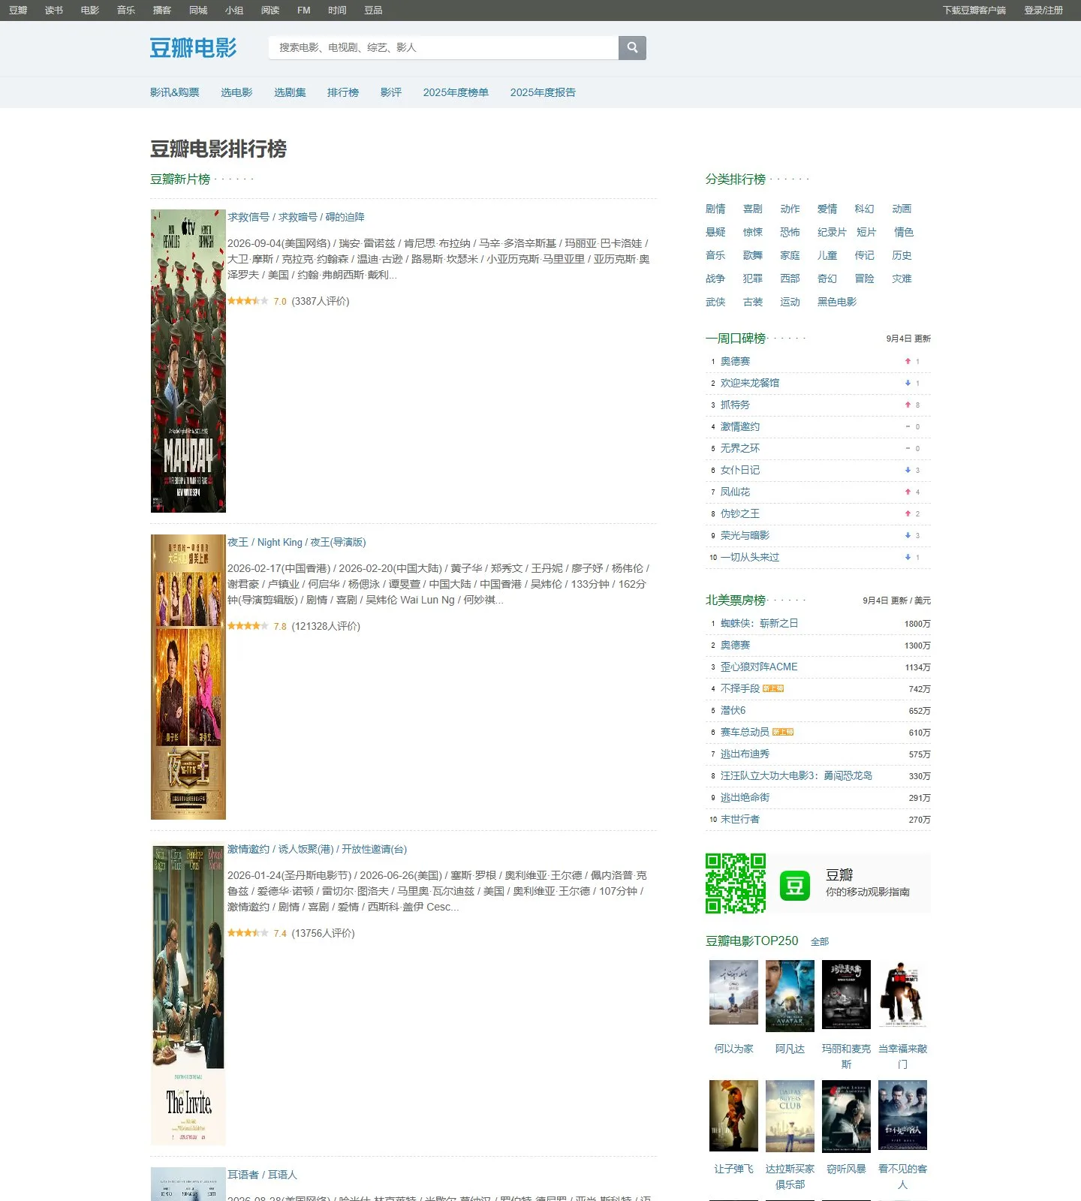Screen dimensions: 1081x1201
Task: Open The Invite movie poster
Action: pos(188,993)
